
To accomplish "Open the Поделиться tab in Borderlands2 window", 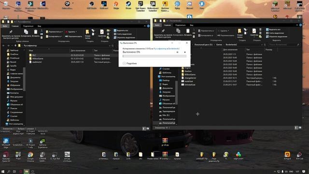I will (x=180, y=25).
